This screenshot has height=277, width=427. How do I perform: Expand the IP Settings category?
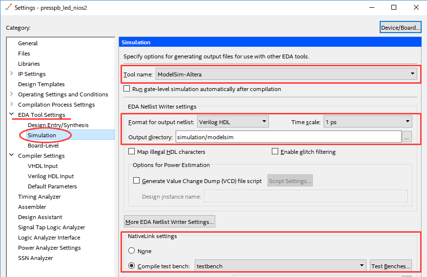[11, 74]
